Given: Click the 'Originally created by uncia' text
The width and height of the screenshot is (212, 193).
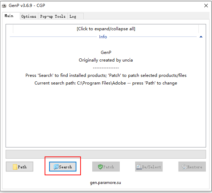Looking at the screenshot, I should (x=106, y=60).
